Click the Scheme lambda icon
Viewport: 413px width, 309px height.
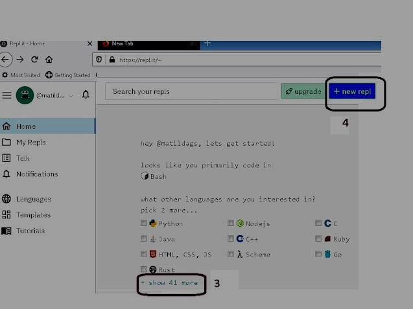(240, 254)
